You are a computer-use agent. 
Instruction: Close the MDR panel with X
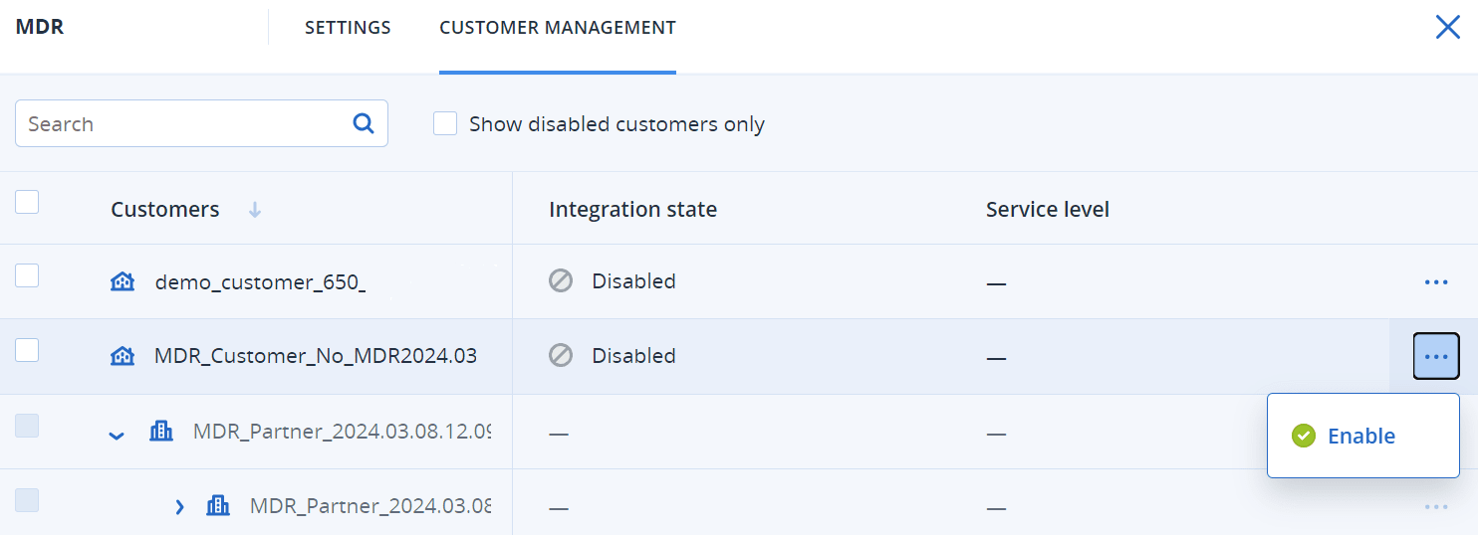[1447, 27]
